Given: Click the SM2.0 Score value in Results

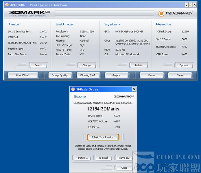Looking at the screenshot, I should click(185, 39).
